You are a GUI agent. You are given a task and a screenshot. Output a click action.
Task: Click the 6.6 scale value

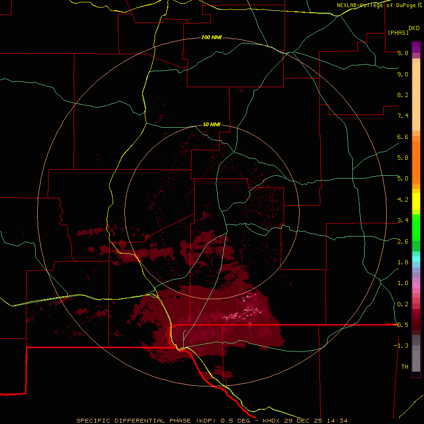pyautogui.click(x=403, y=137)
